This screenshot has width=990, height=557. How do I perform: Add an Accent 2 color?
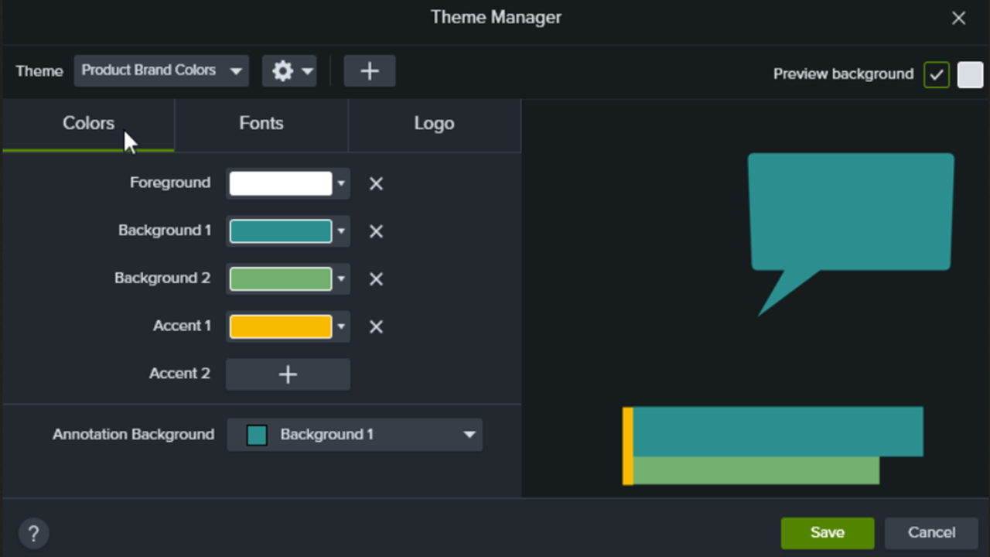pyautogui.click(x=288, y=374)
